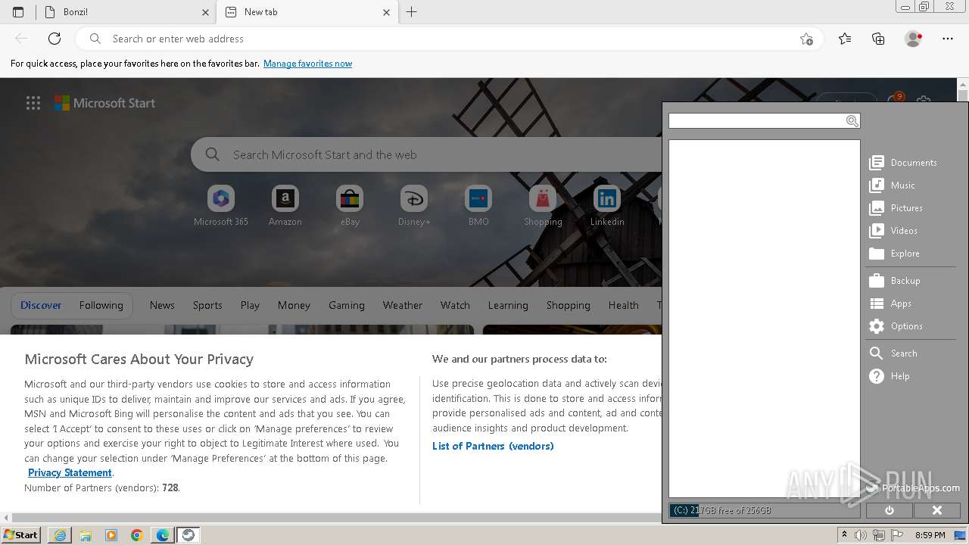Open Pictures folder in PortableApps menu
The width and height of the screenshot is (969, 545).
pos(896,208)
